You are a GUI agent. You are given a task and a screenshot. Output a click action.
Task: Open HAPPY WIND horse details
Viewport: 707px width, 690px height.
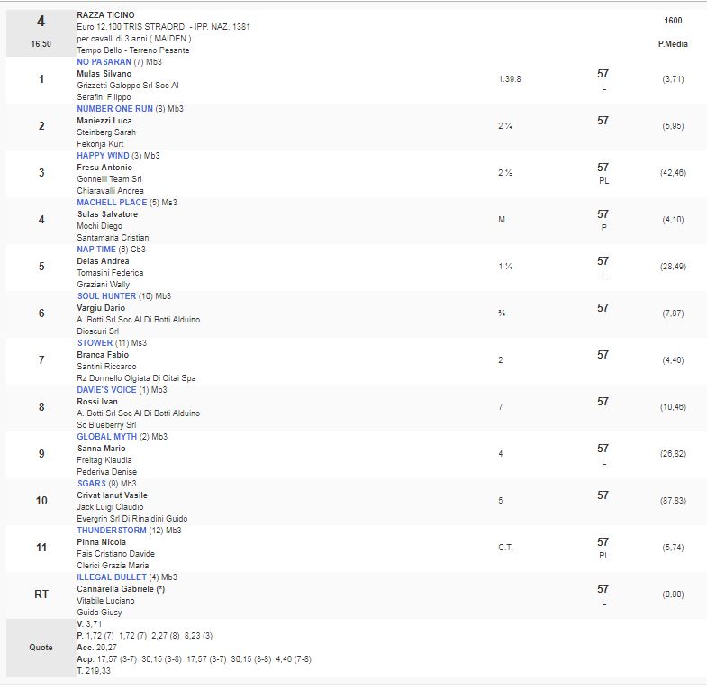[x=104, y=155]
